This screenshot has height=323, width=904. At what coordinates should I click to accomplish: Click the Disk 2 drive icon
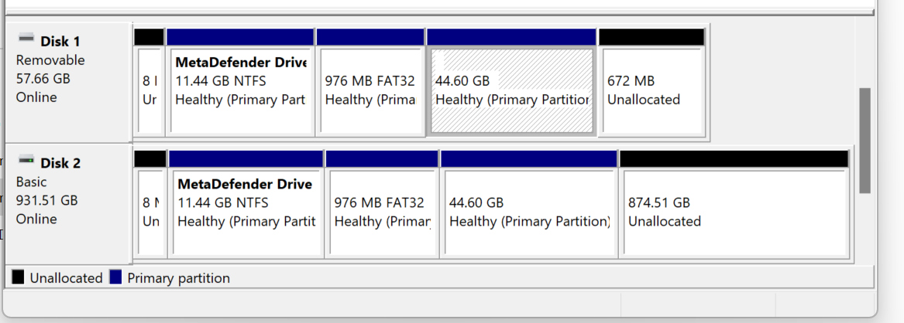(x=26, y=160)
